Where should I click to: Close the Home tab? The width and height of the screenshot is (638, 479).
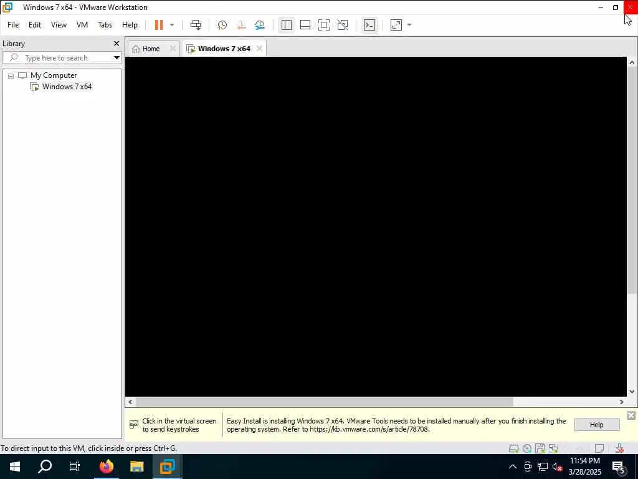173,49
